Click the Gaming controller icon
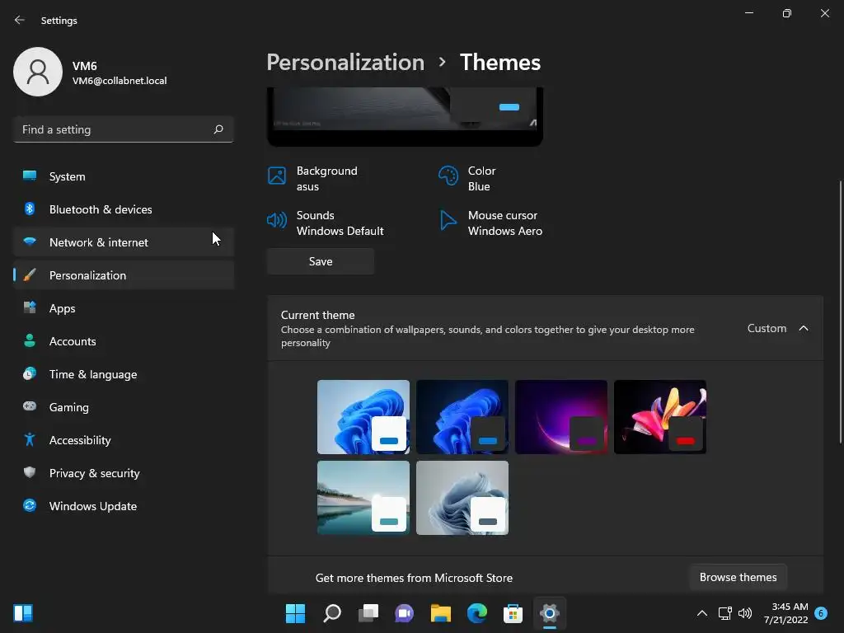 pos(30,406)
